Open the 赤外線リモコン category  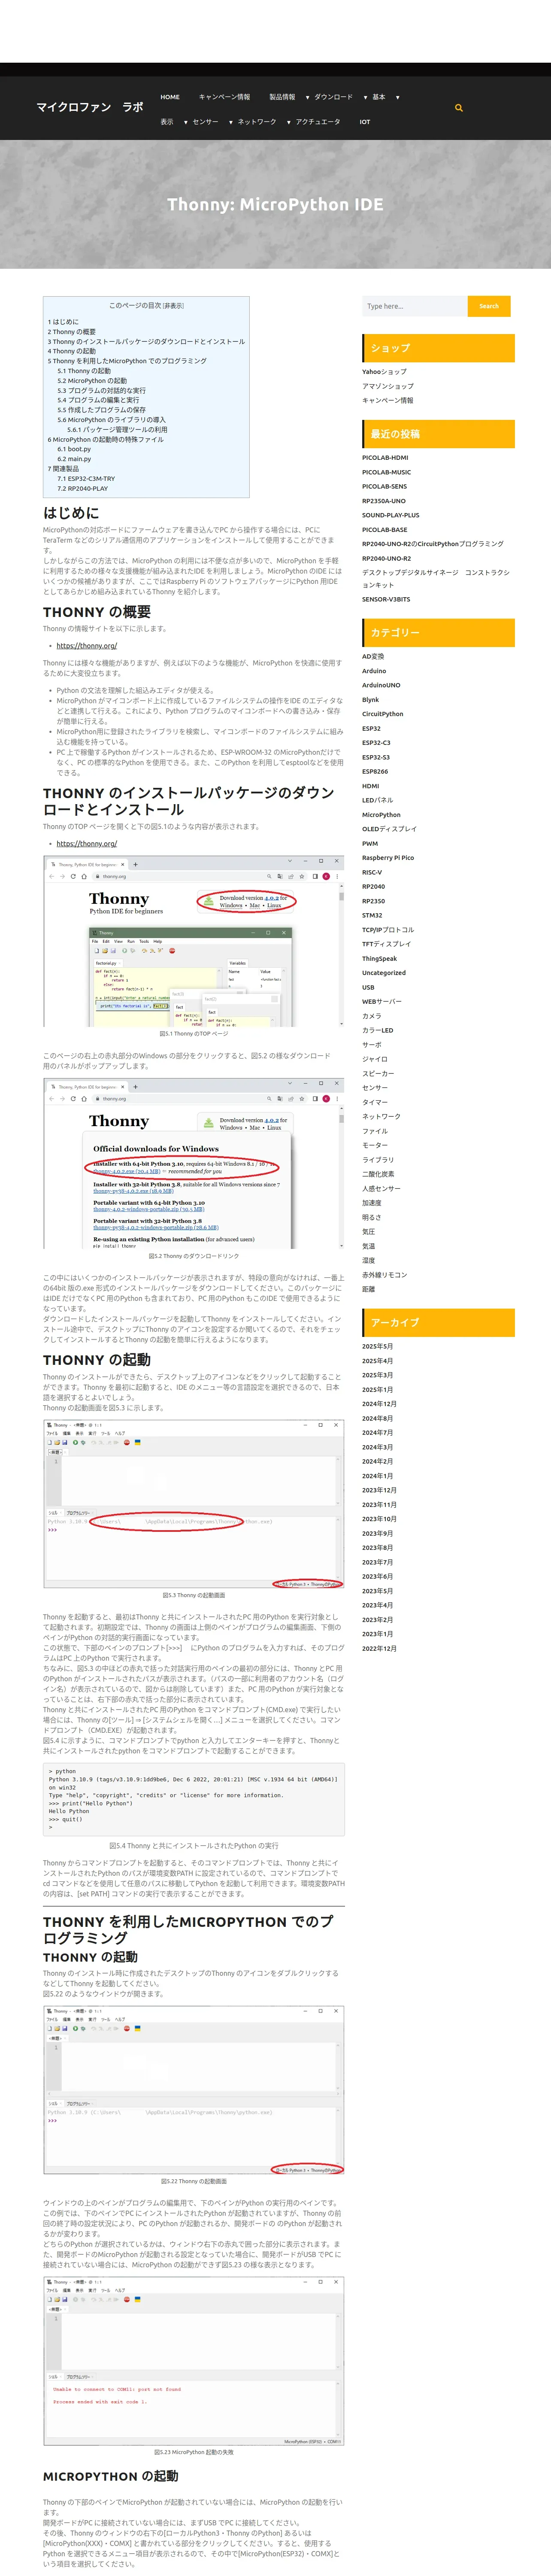(384, 1275)
